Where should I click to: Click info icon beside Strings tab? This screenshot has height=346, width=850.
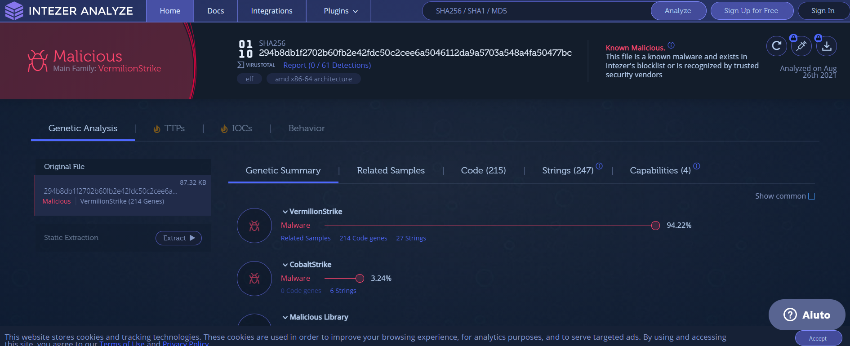[599, 166]
